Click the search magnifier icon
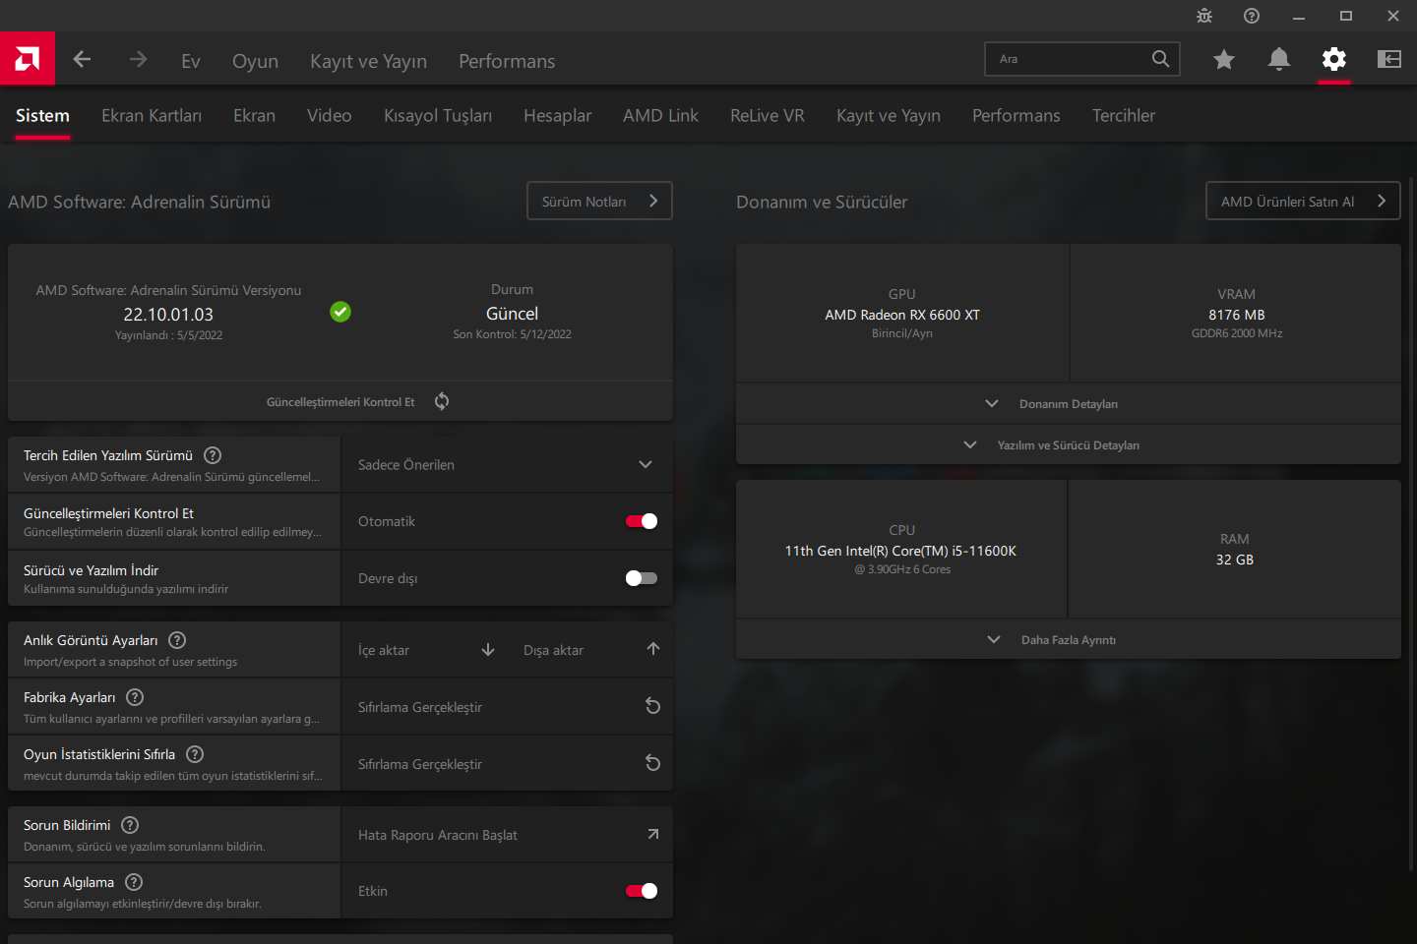The height and width of the screenshot is (944, 1417). 1161,59
